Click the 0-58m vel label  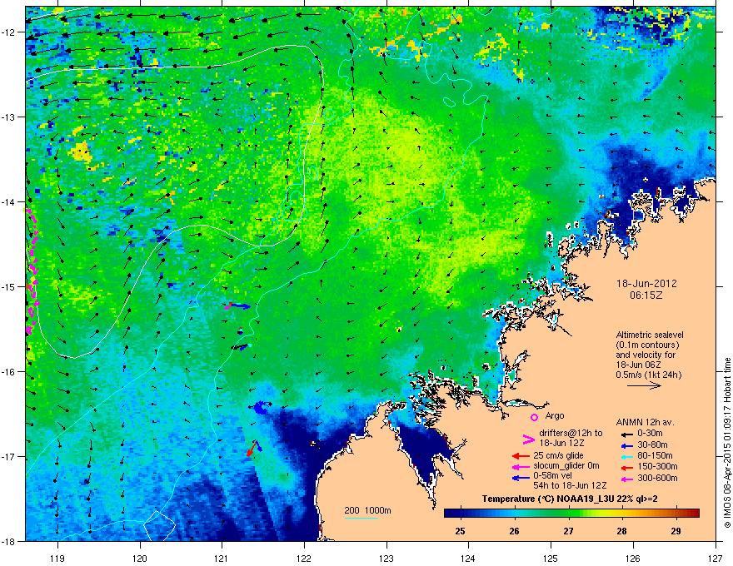tap(552, 475)
